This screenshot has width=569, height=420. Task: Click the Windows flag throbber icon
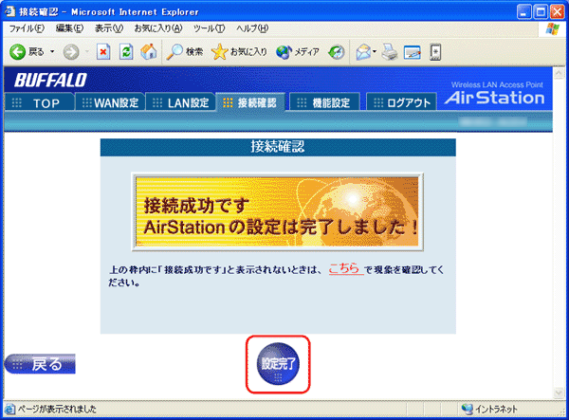click(x=552, y=28)
